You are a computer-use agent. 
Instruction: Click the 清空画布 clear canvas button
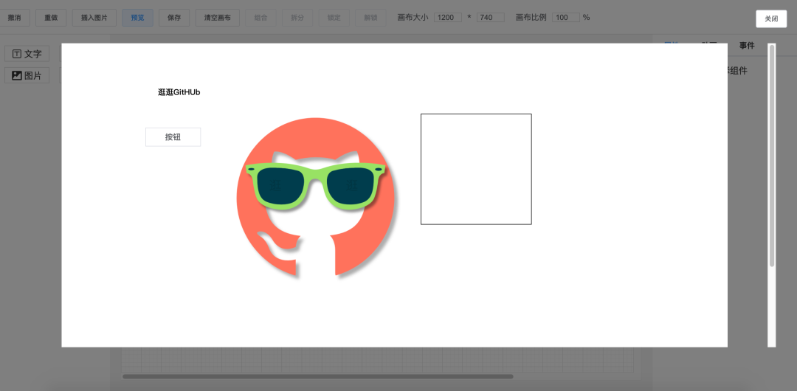click(218, 17)
